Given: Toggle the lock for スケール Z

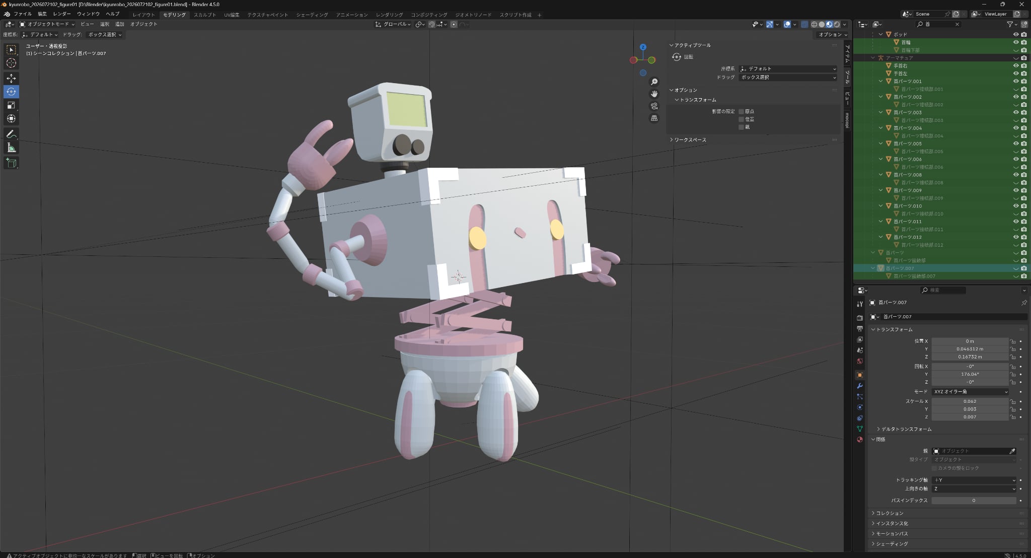Looking at the screenshot, I should (1013, 417).
